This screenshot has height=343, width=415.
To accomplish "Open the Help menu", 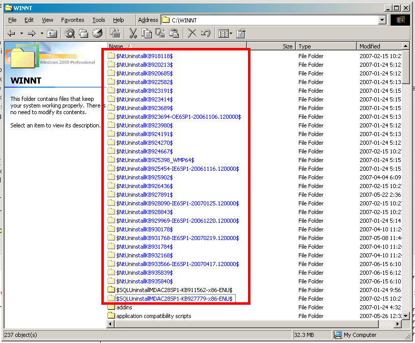I will pyautogui.click(x=118, y=20).
